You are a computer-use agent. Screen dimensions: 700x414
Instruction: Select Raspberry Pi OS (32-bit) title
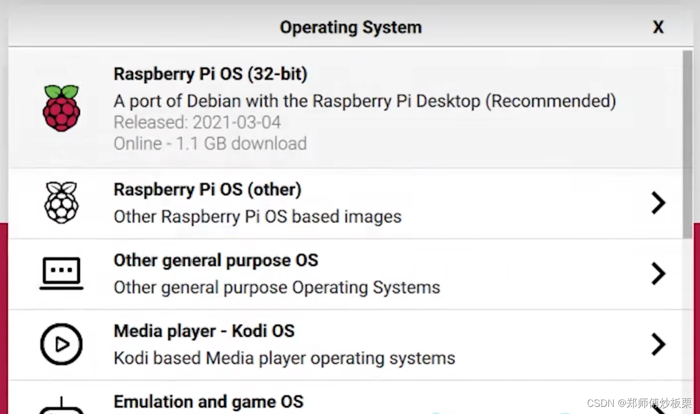coord(210,74)
